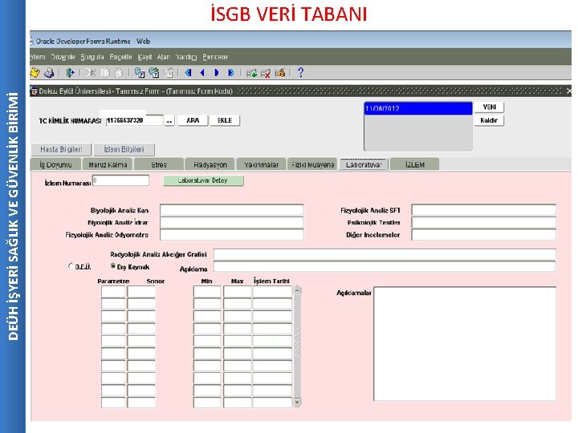Open the Alan menu
This screenshot has width=578, height=433.
(164, 57)
